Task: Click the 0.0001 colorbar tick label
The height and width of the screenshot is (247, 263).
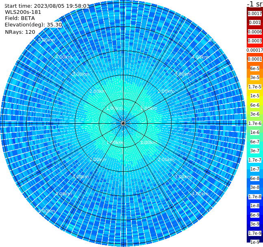Action: [x=255, y=59]
